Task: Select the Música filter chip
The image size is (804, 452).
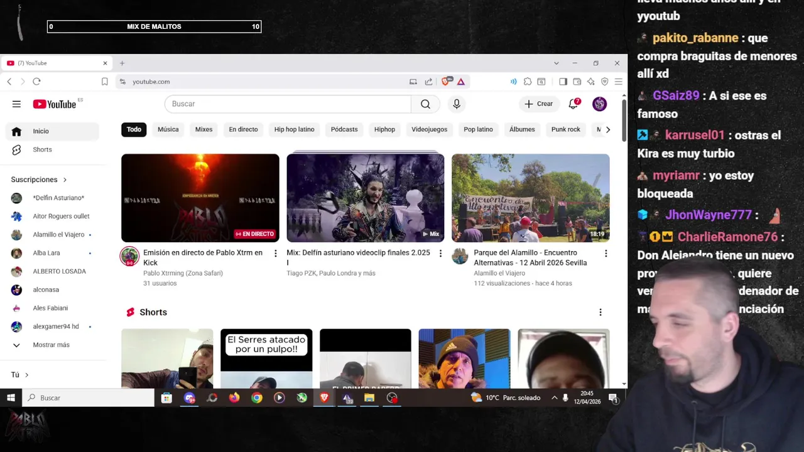Action: pyautogui.click(x=168, y=129)
